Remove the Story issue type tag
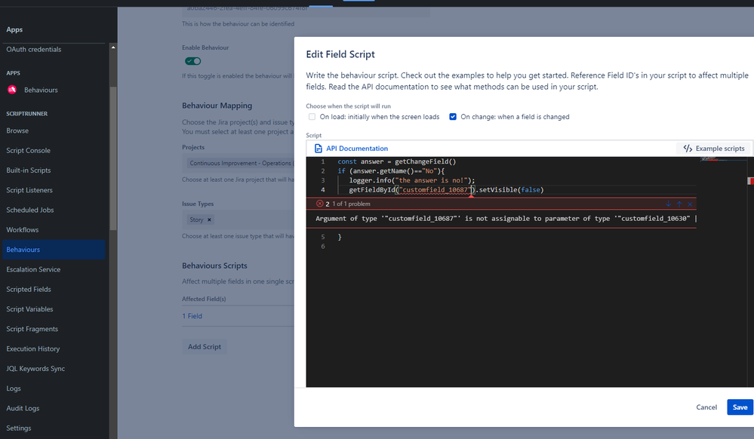Image resolution: width=754 pixels, height=439 pixels. click(x=209, y=219)
